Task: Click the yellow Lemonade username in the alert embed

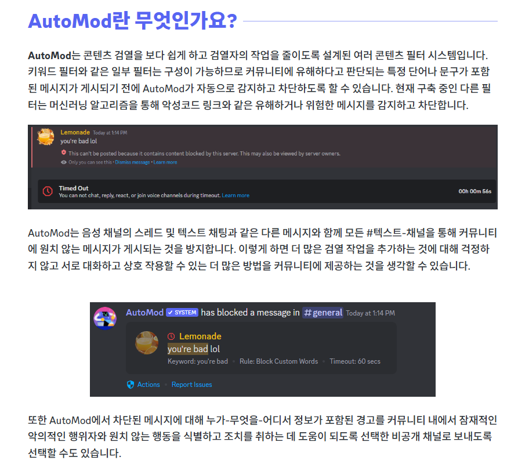Action: click(x=200, y=336)
